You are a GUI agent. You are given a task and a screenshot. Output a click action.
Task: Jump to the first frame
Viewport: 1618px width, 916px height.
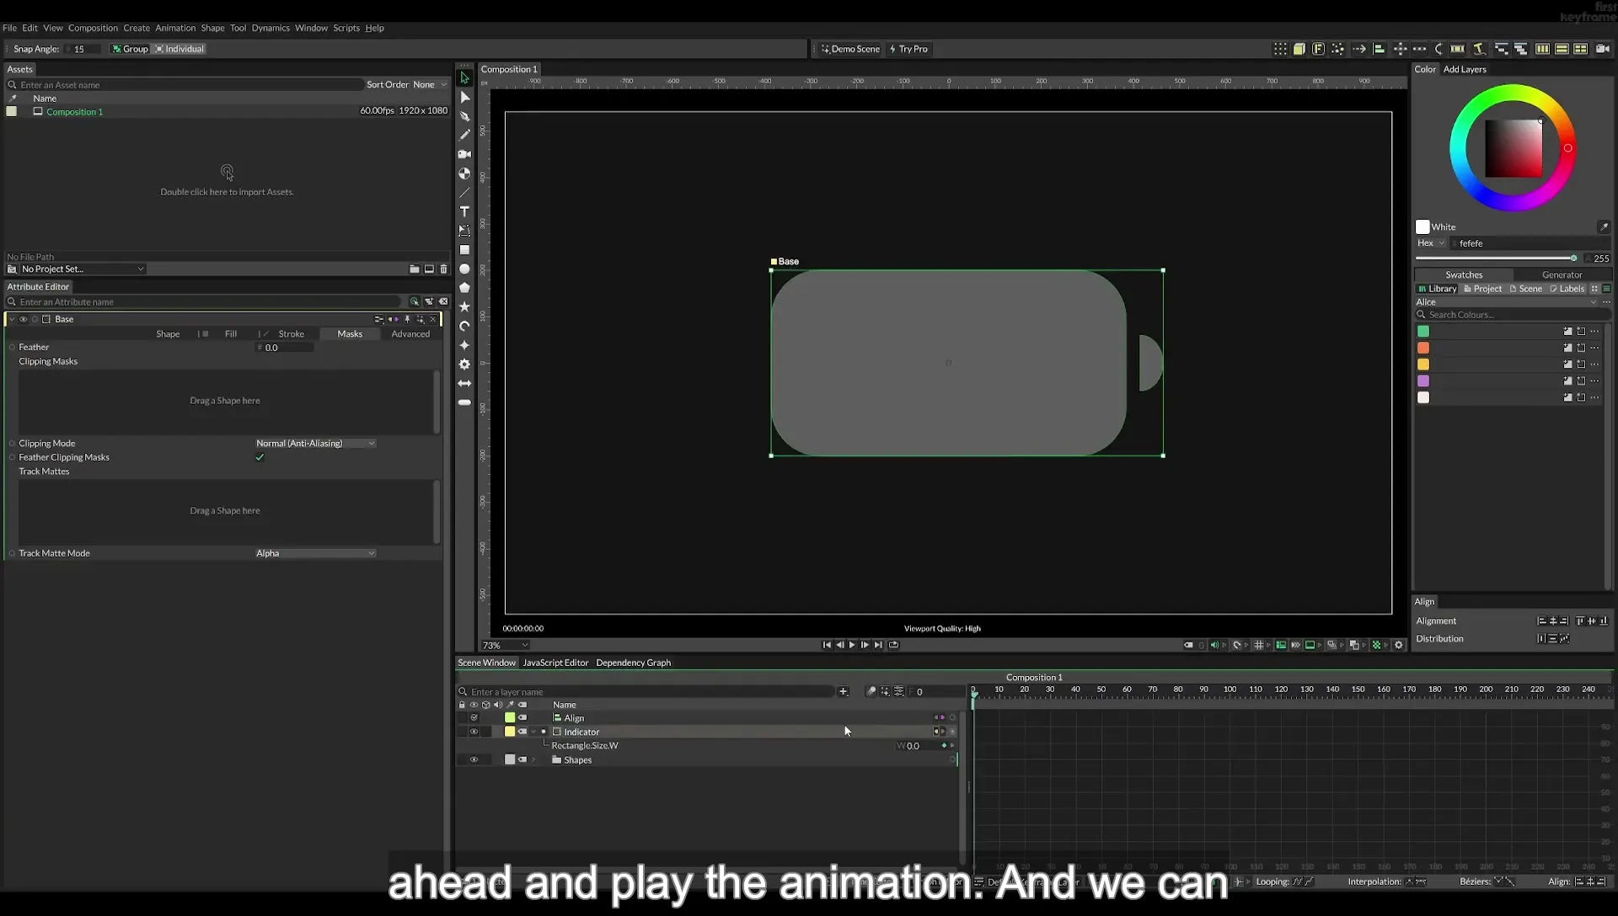point(827,645)
